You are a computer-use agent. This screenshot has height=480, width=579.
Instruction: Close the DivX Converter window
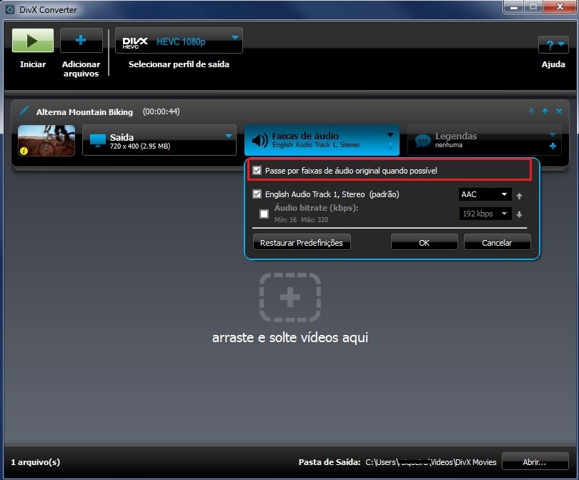(x=560, y=6)
